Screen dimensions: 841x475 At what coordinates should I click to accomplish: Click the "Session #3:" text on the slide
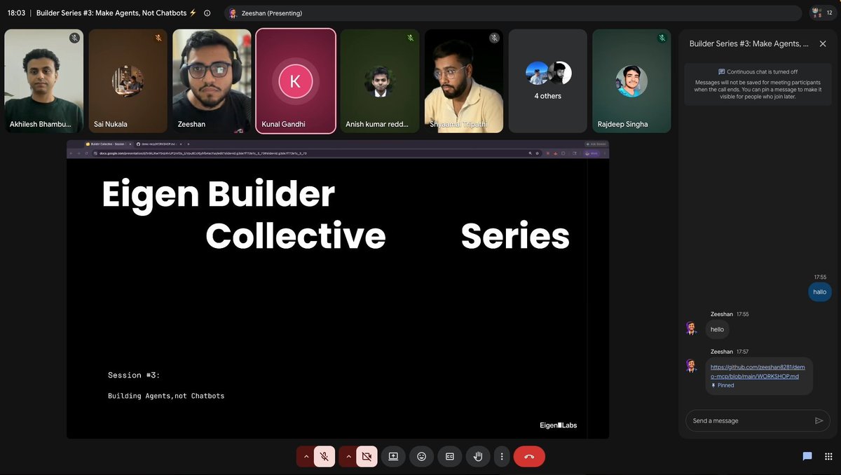pos(134,376)
